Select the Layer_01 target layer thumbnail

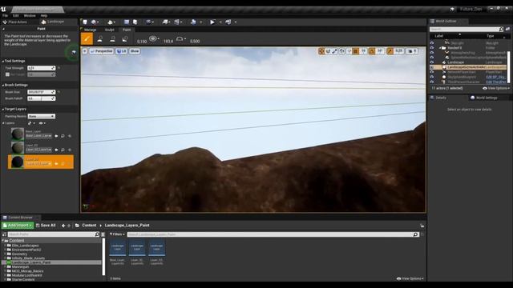[x=18, y=147]
